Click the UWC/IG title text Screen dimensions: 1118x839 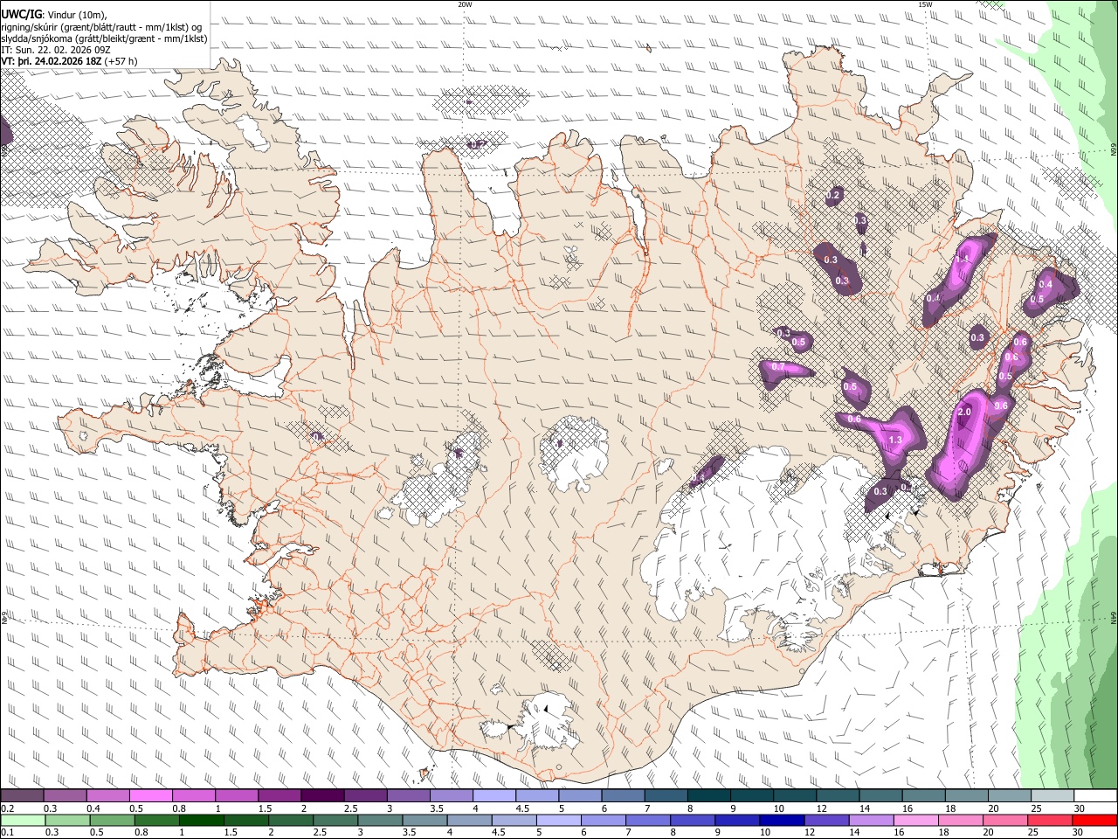[21, 15]
